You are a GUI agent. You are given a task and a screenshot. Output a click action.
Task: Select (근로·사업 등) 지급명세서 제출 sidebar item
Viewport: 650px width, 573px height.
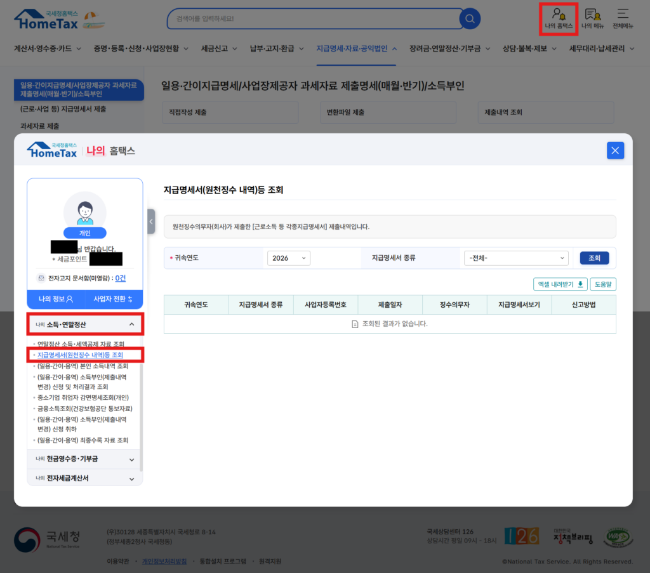63,109
